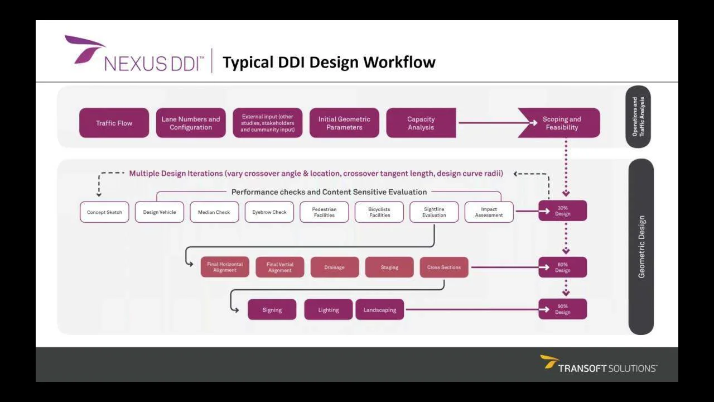Click the Multiple Design Iterations text
This screenshot has width=714, height=402.
[x=316, y=174]
